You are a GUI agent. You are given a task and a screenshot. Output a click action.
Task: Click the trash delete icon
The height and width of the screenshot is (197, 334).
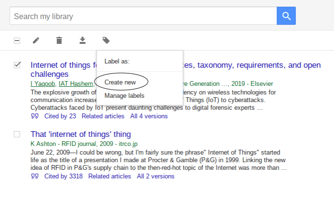(59, 41)
